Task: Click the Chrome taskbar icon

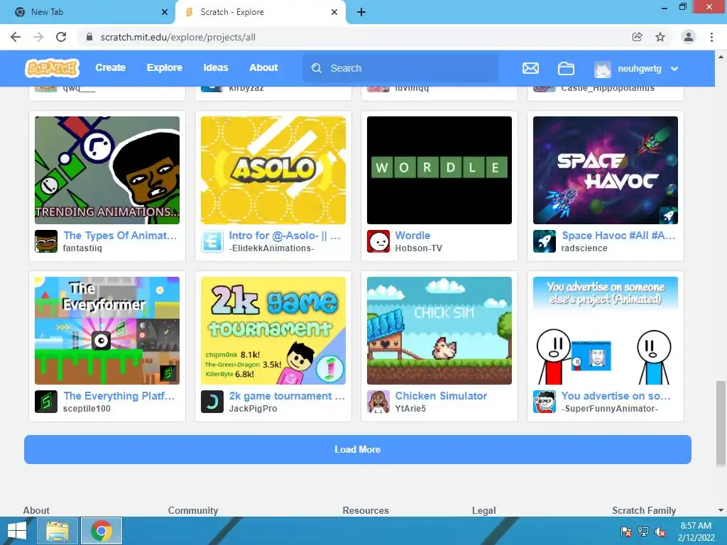Action: pyautogui.click(x=102, y=531)
